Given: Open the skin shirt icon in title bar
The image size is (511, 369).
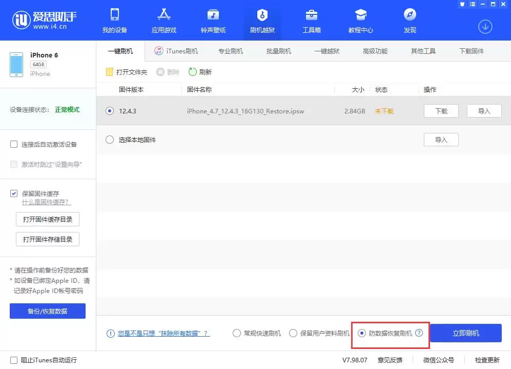Looking at the screenshot, I should point(462,4).
